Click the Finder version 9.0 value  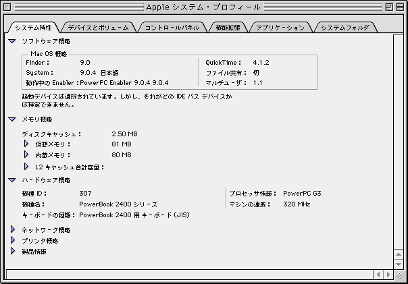click(85, 63)
